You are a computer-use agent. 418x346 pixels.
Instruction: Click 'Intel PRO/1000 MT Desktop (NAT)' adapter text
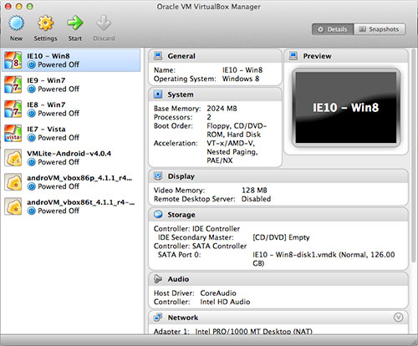coord(253,331)
